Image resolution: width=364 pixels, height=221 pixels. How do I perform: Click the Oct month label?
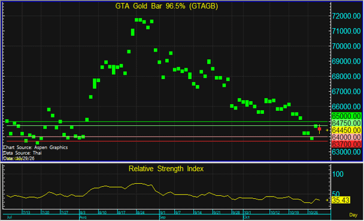[247, 217]
